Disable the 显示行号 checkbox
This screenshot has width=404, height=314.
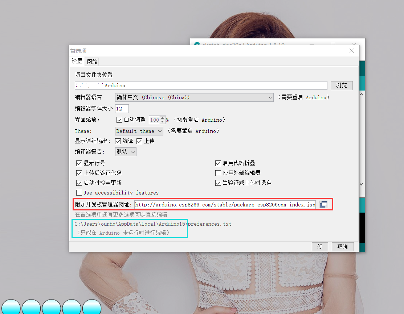79,163
